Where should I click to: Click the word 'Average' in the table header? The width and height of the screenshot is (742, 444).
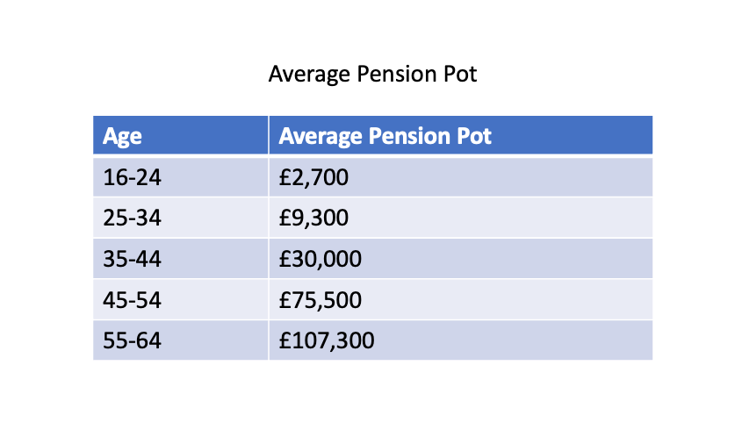click(321, 136)
